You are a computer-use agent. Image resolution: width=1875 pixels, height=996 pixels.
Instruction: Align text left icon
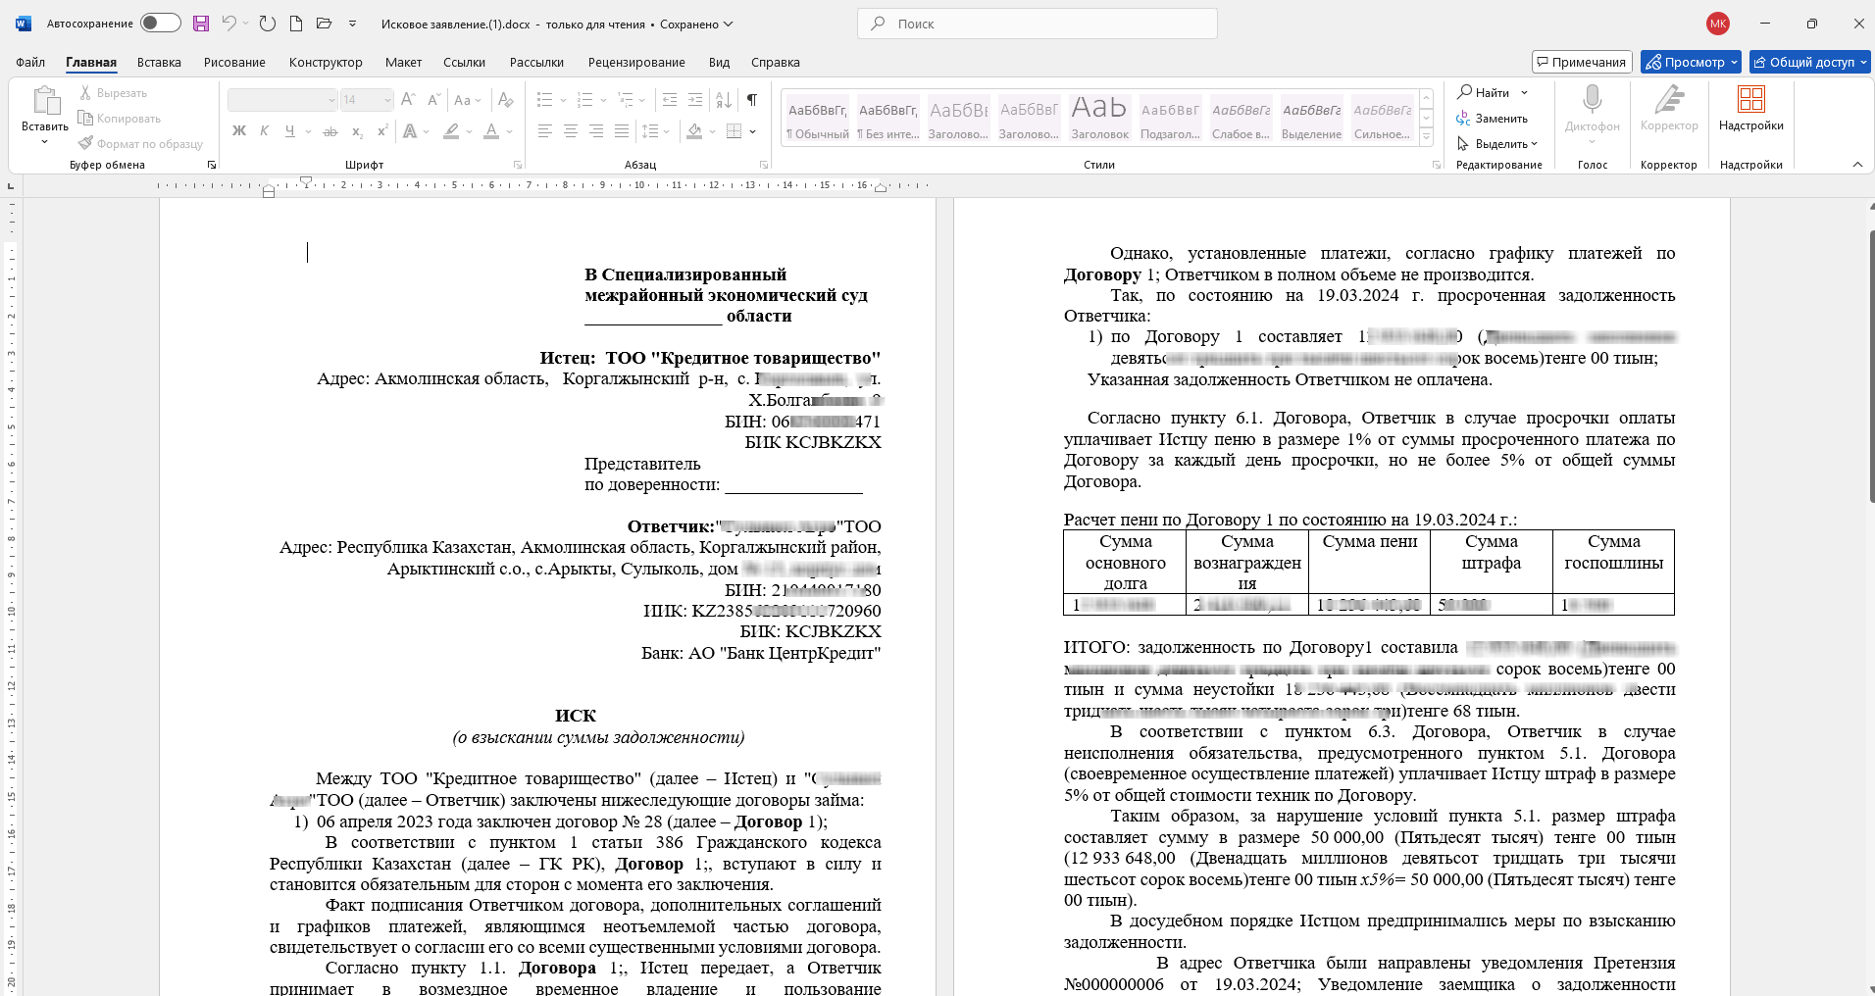coord(545,131)
